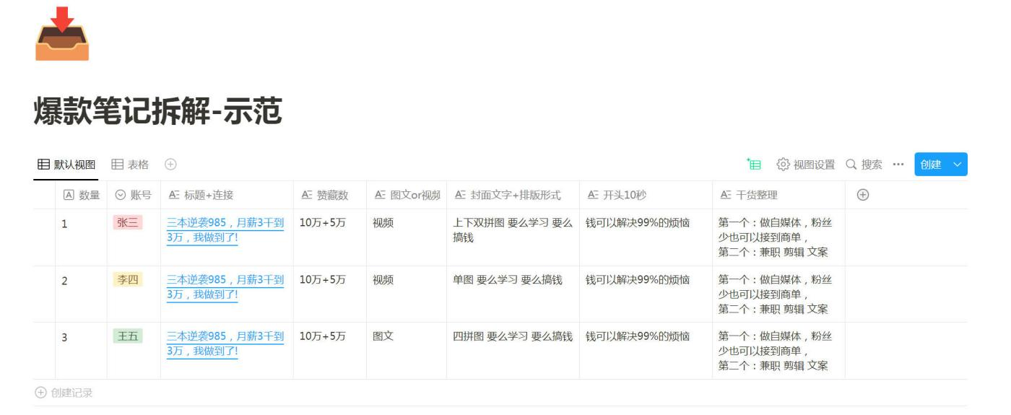Switch to the 表格 view tab
Viewport: 1011px width, 415px height.
click(130, 165)
